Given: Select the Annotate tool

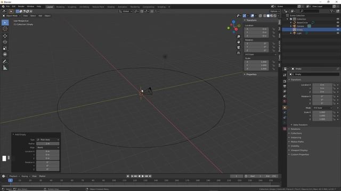Looking at the screenshot, I should tap(5, 62).
